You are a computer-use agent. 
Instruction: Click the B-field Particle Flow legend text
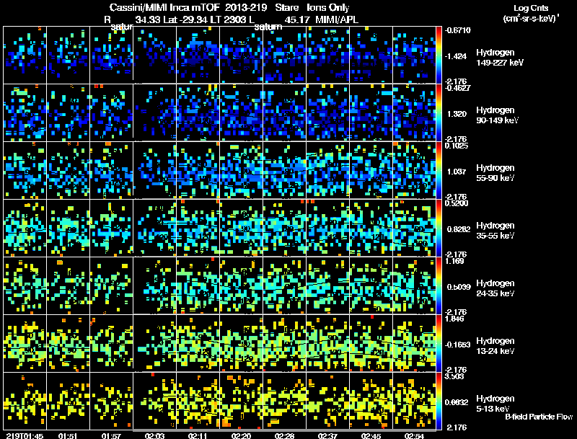point(538,417)
